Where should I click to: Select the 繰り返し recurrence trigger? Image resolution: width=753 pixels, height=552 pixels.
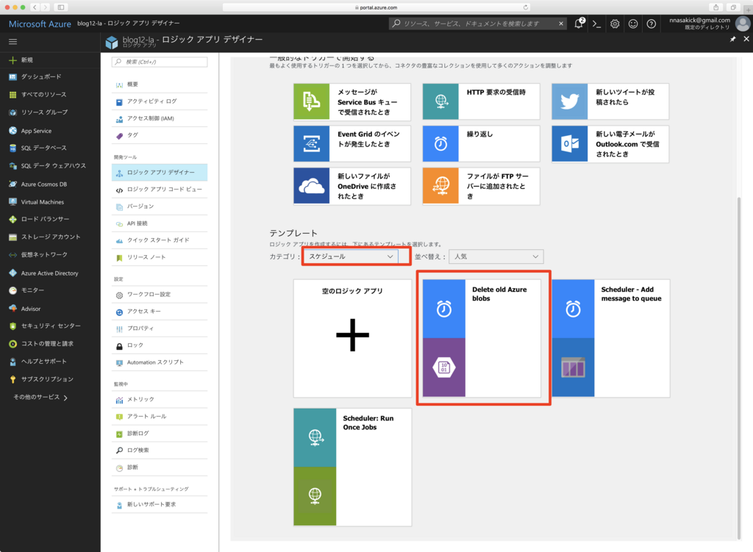pos(481,143)
